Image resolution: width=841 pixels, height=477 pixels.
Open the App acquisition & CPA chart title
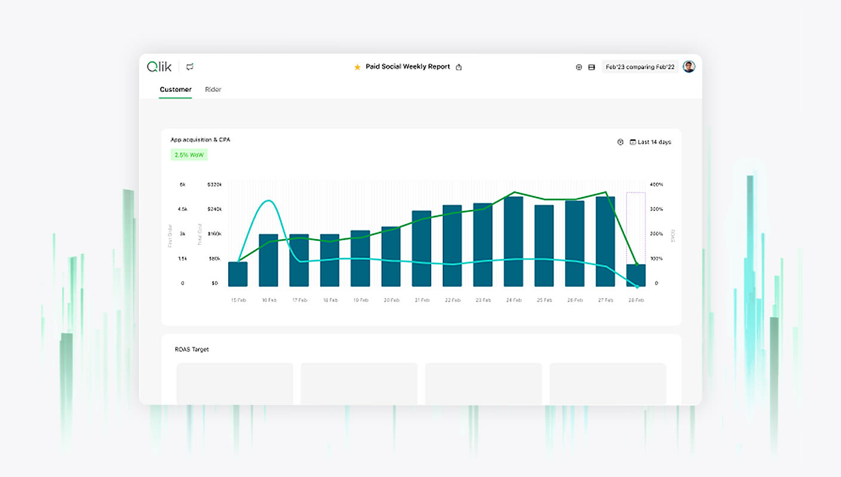200,140
